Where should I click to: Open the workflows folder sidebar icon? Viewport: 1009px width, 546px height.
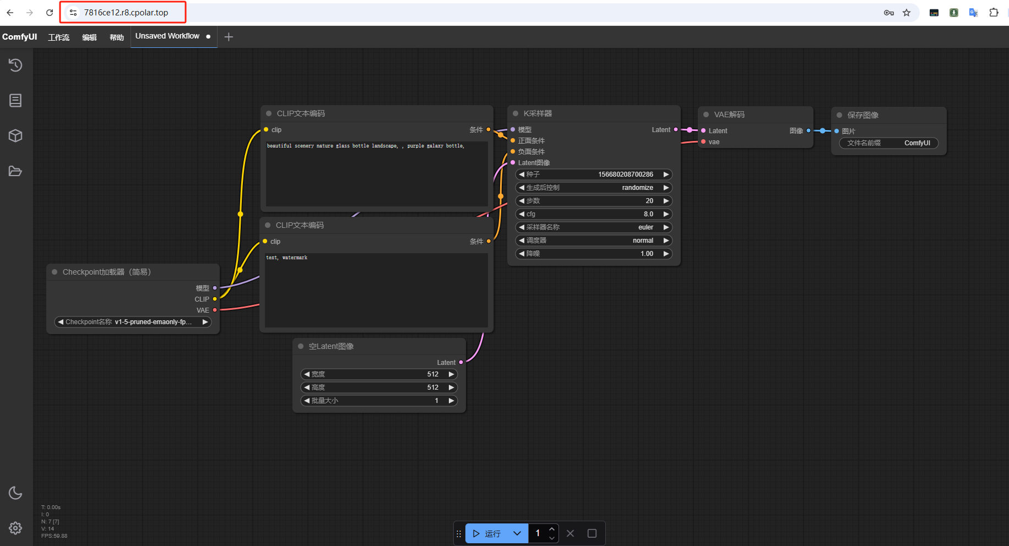[15, 171]
